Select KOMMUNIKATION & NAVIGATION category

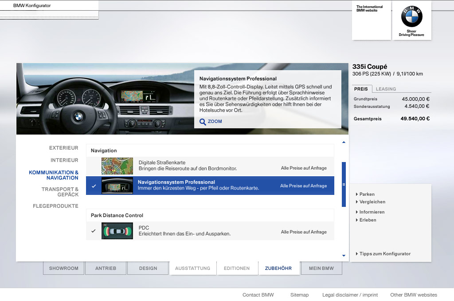click(x=54, y=175)
